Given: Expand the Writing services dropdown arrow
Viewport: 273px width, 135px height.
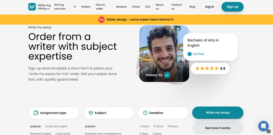Looking at the screenshot, I should [75, 7].
